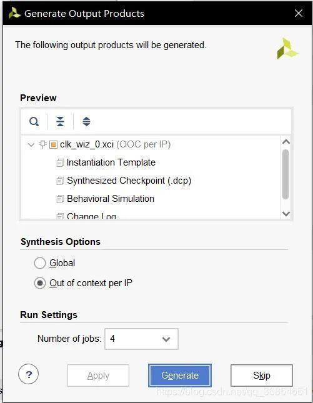Click the Expand All icon in Preview
The image size is (313, 403).
pyautogui.click(x=86, y=121)
